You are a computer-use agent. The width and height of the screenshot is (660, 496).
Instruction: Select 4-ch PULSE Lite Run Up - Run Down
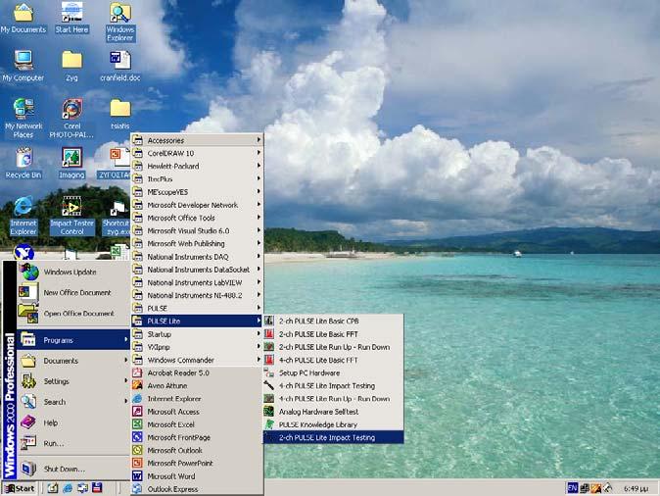(x=333, y=399)
